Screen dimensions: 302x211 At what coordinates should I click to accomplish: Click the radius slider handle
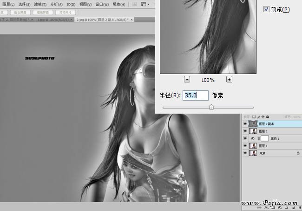click(x=211, y=107)
